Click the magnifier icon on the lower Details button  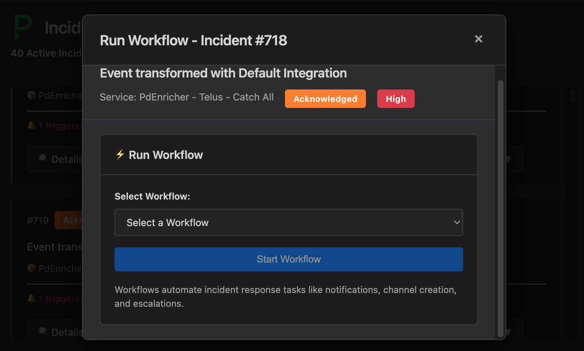43,332
